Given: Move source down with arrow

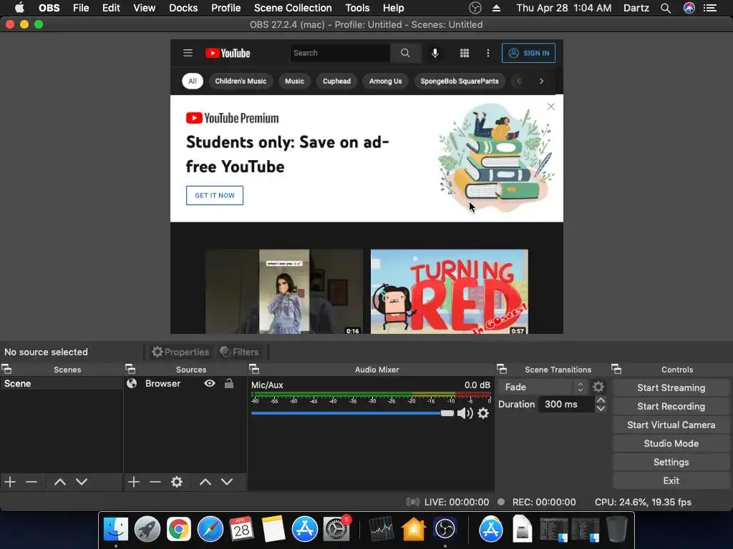Looking at the screenshot, I should point(227,482).
